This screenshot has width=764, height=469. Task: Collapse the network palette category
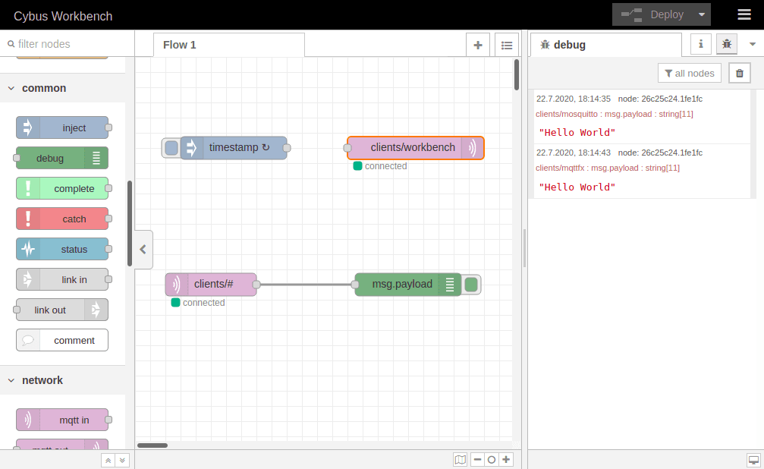pyautogui.click(x=11, y=380)
